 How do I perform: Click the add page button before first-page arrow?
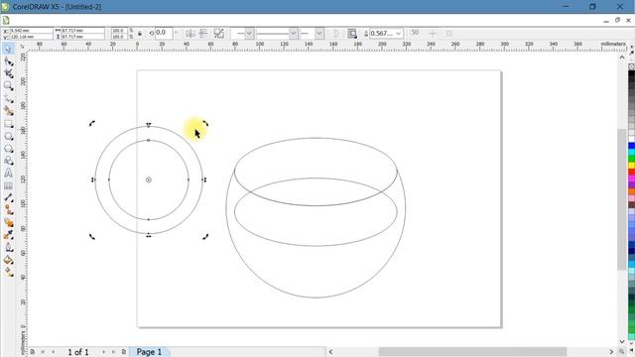coord(33,352)
